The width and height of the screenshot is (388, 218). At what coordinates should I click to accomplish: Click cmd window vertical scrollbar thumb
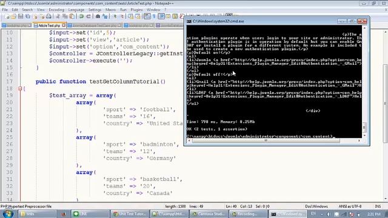point(364,127)
